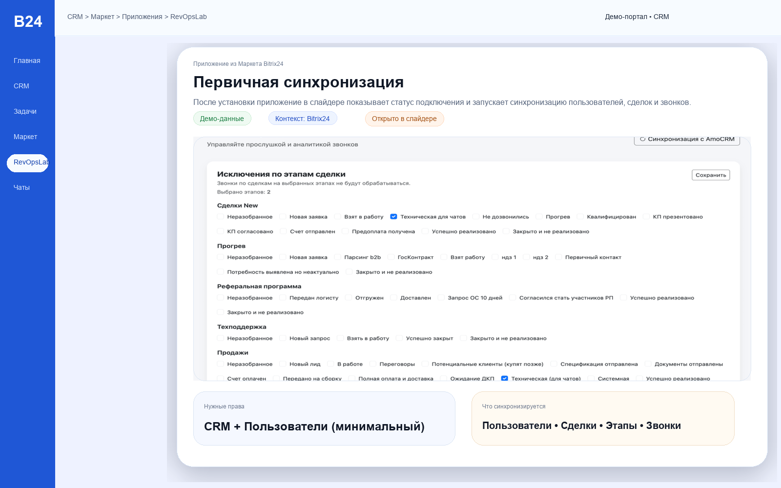Tick the Новый запрос checkbox

tap(283, 338)
